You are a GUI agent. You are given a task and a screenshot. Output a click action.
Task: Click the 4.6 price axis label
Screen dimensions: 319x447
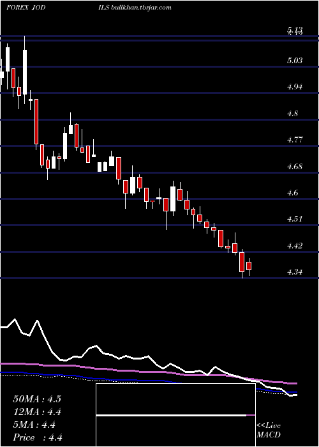pos(293,193)
